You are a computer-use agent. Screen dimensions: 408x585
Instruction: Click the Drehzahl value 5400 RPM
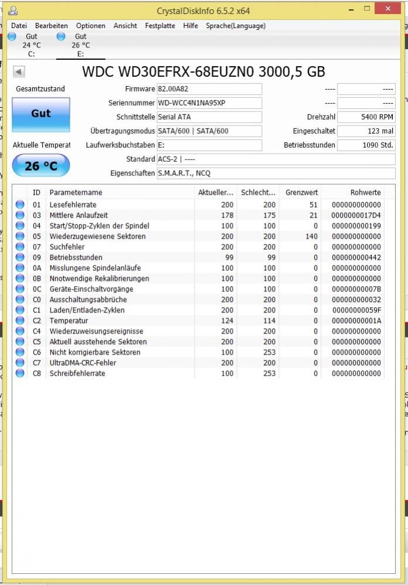[x=366, y=117]
